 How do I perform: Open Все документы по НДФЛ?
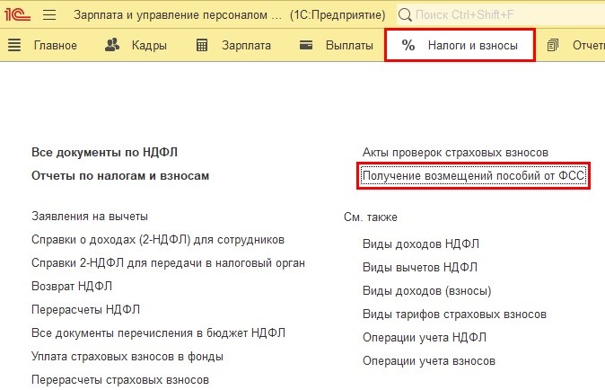(110, 153)
